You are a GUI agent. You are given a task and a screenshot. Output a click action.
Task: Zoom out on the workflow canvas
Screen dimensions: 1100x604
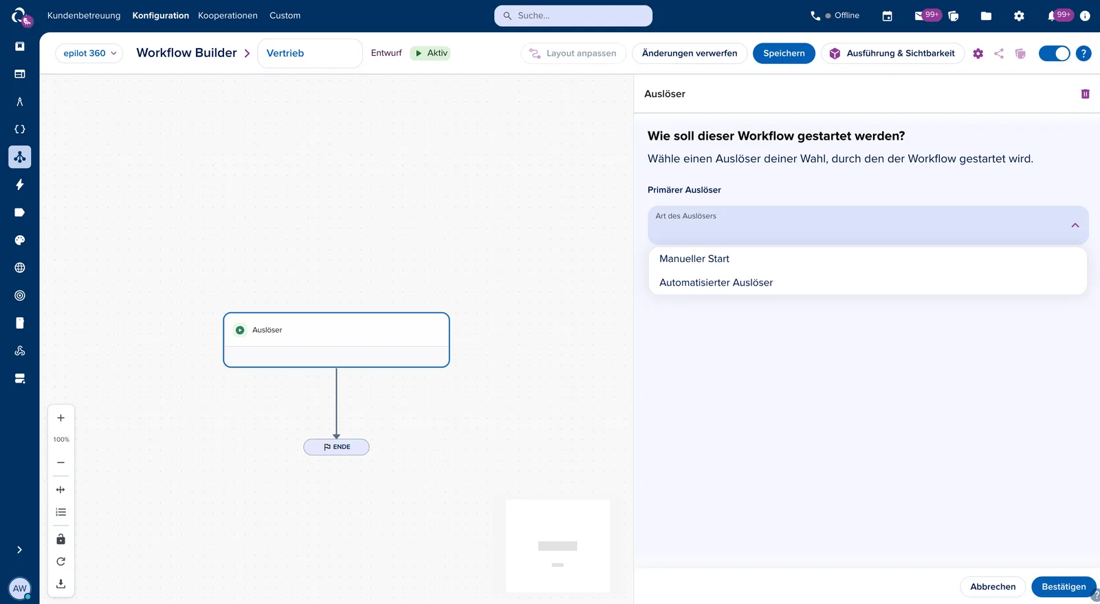60,462
